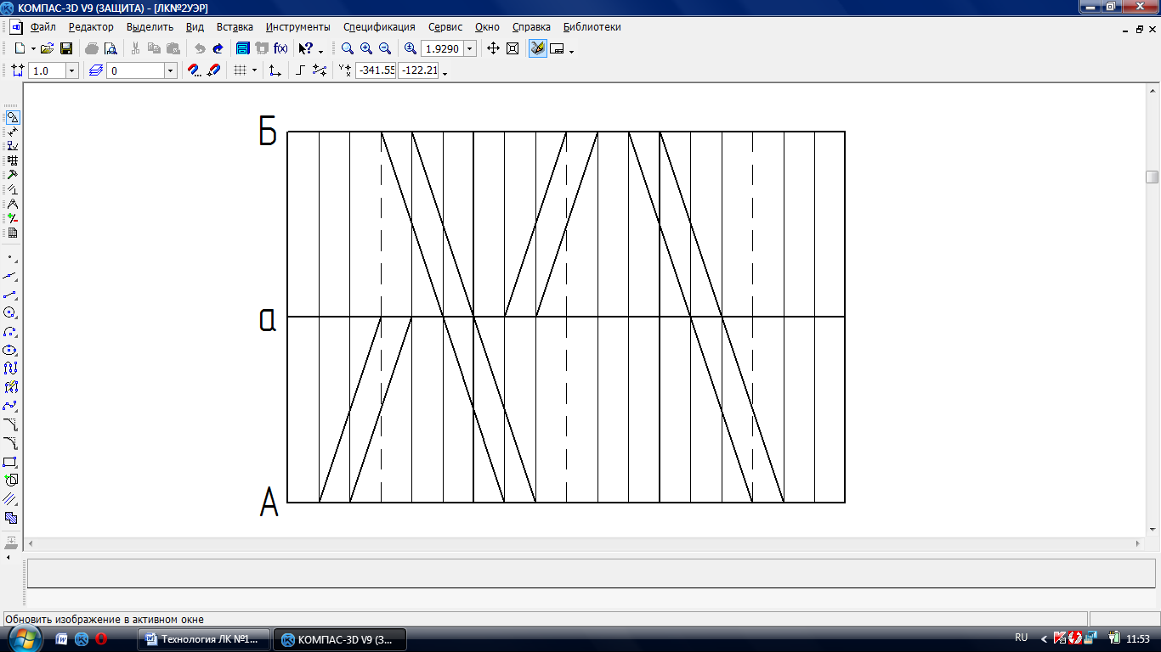
Task: Select zoom by window magnifier
Action: (x=348, y=48)
